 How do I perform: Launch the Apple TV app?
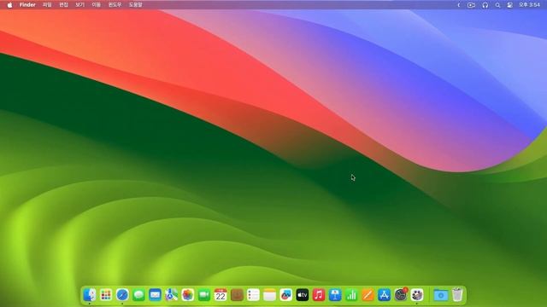pyautogui.click(x=303, y=295)
